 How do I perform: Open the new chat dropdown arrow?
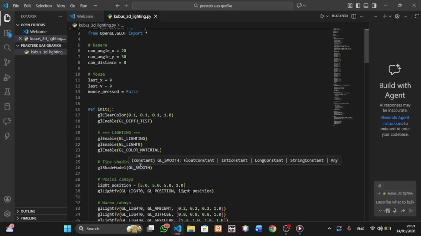pyautogui.click(x=390, y=16)
